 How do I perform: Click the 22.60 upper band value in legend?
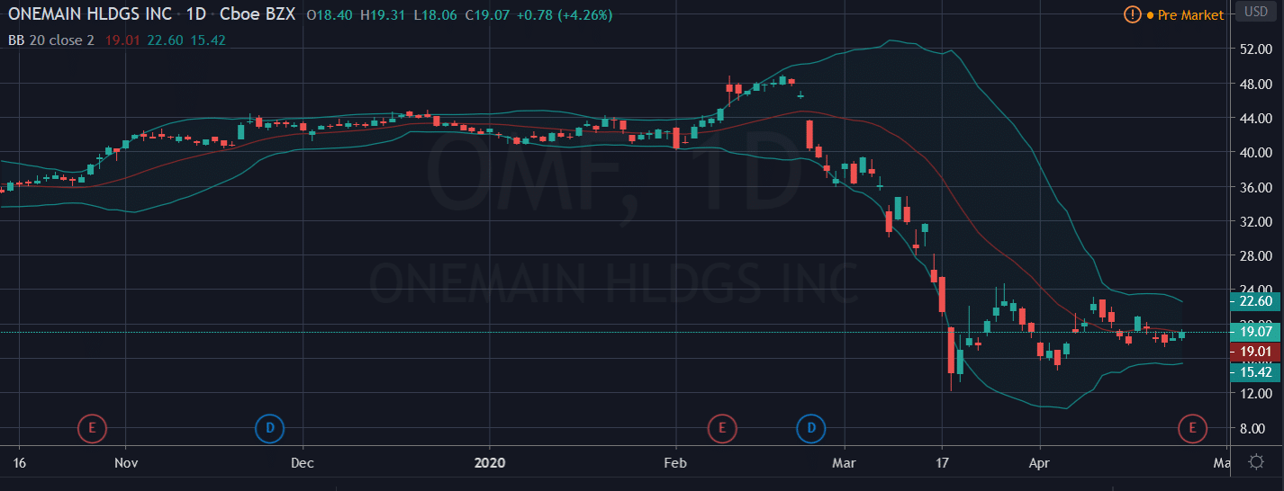pos(165,40)
